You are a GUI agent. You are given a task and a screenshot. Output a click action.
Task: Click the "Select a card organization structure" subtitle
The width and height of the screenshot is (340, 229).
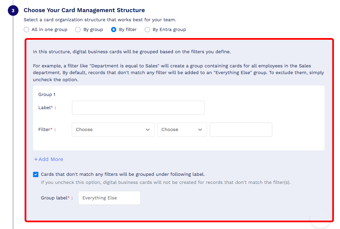pos(100,20)
